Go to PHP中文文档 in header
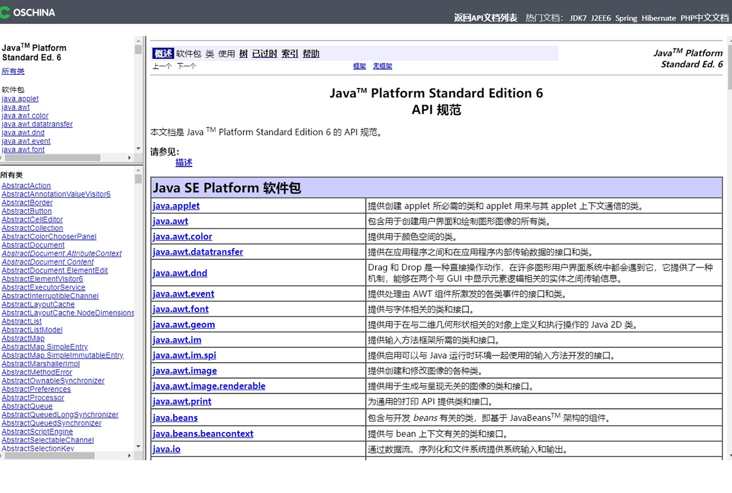 704,18
